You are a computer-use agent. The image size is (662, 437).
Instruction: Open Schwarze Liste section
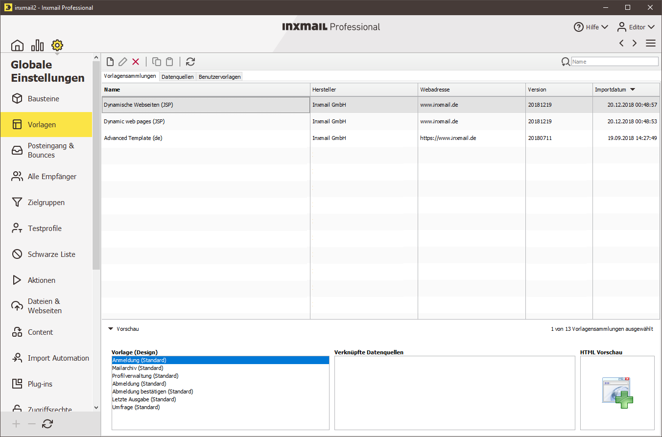[46, 254]
